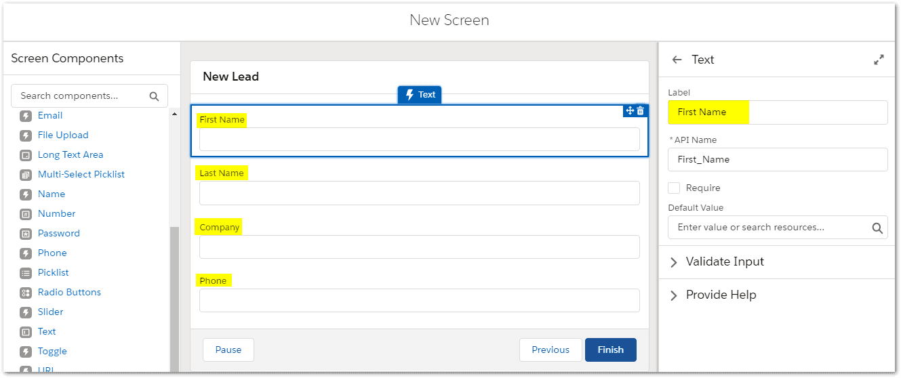
Task: Click the Pause button
Action: (x=228, y=350)
